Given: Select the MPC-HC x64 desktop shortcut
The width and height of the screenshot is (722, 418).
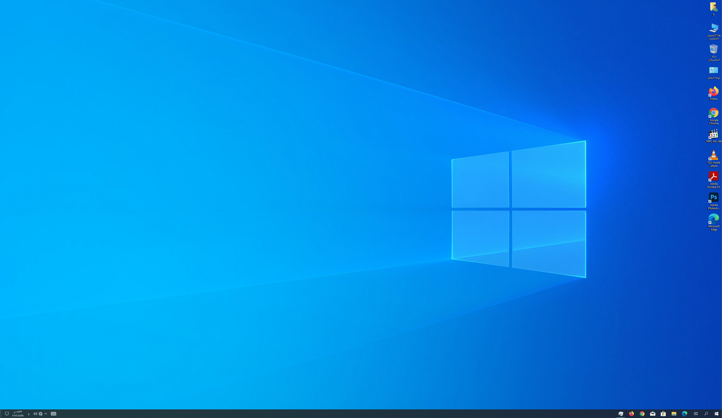Looking at the screenshot, I should point(713,136).
